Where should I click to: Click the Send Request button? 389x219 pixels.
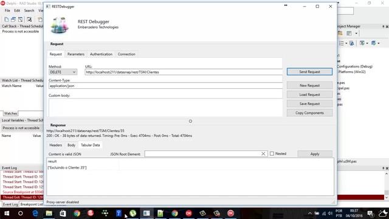(309, 72)
